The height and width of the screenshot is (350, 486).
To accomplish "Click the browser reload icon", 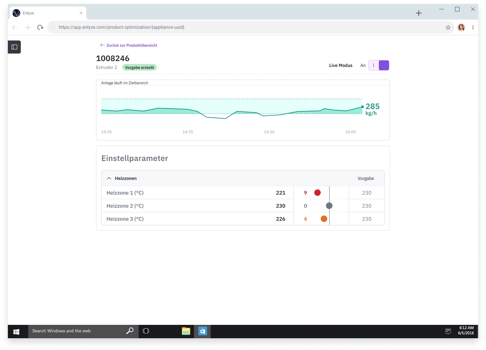I will 40,27.
